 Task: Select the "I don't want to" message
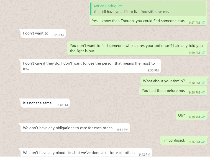pyautogui.click(x=35, y=33)
